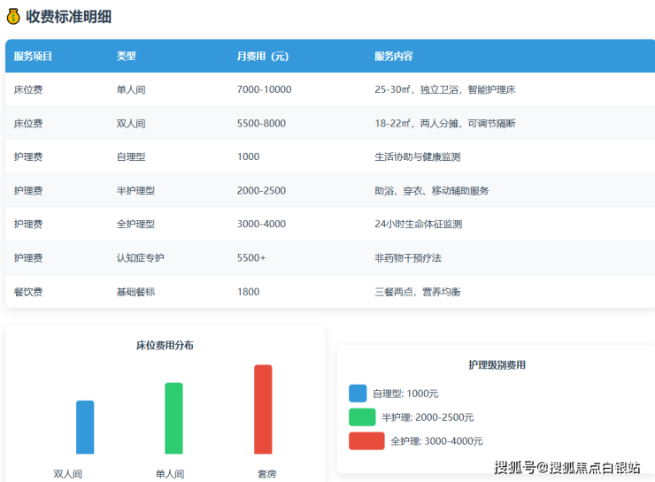The width and height of the screenshot is (655, 482).
Task: Click the green 半护理 legend swatch
Action: (x=362, y=417)
